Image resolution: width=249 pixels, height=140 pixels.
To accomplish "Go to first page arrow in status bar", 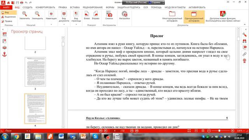I will (x=101, y=131).
